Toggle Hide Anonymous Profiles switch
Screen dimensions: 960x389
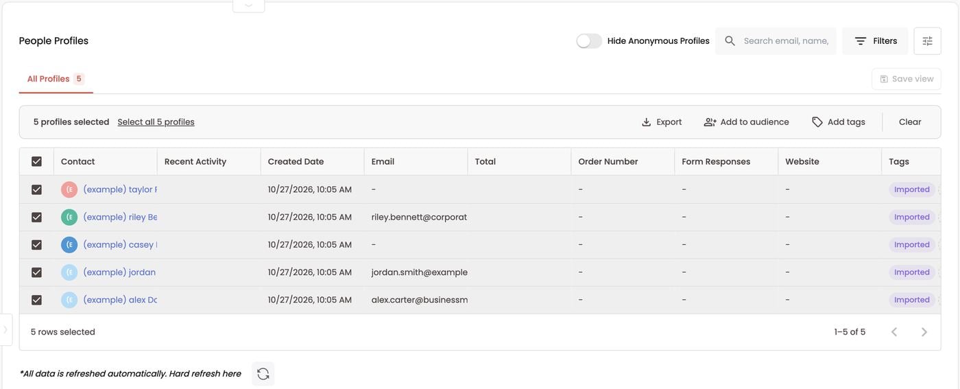pos(589,41)
